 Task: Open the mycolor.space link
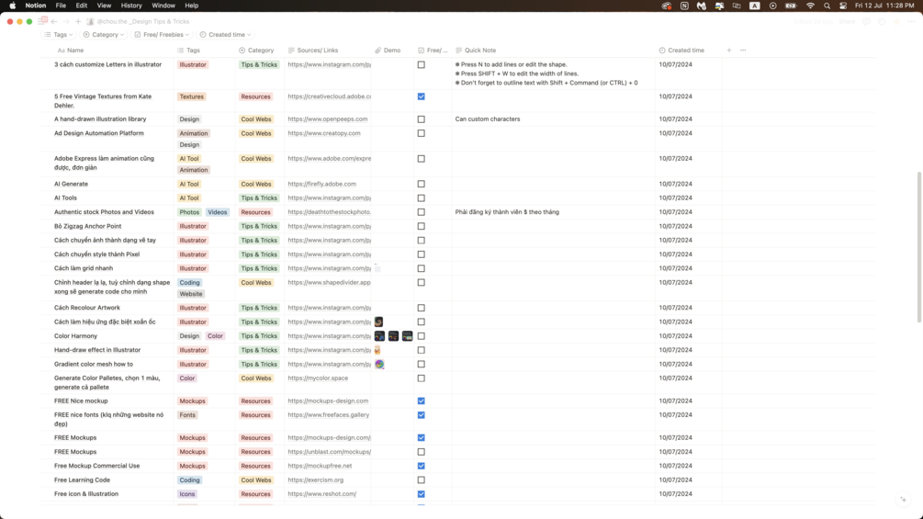[x=318, y=378]
